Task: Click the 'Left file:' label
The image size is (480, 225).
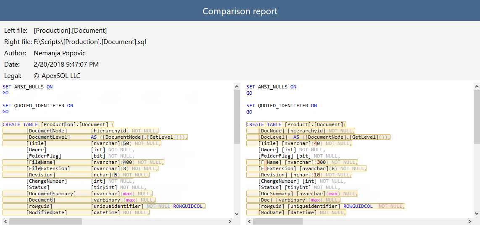Action: click(x=16, y=31)
